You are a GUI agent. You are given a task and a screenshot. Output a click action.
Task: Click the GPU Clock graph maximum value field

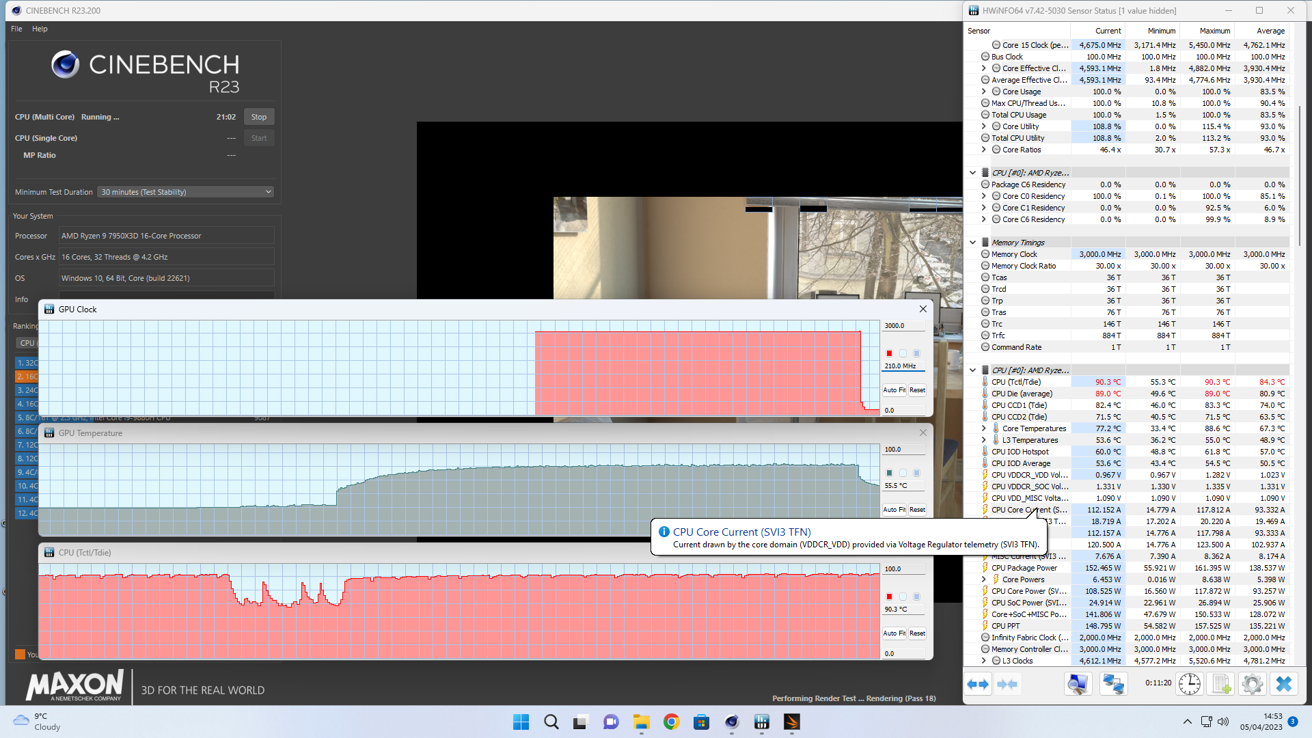pyautogui.click(x=903, y=326)
